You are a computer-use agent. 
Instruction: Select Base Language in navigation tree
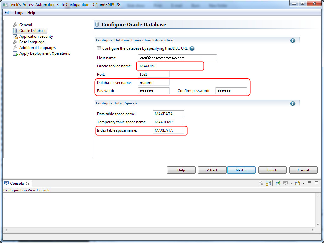tap(32, 42)
